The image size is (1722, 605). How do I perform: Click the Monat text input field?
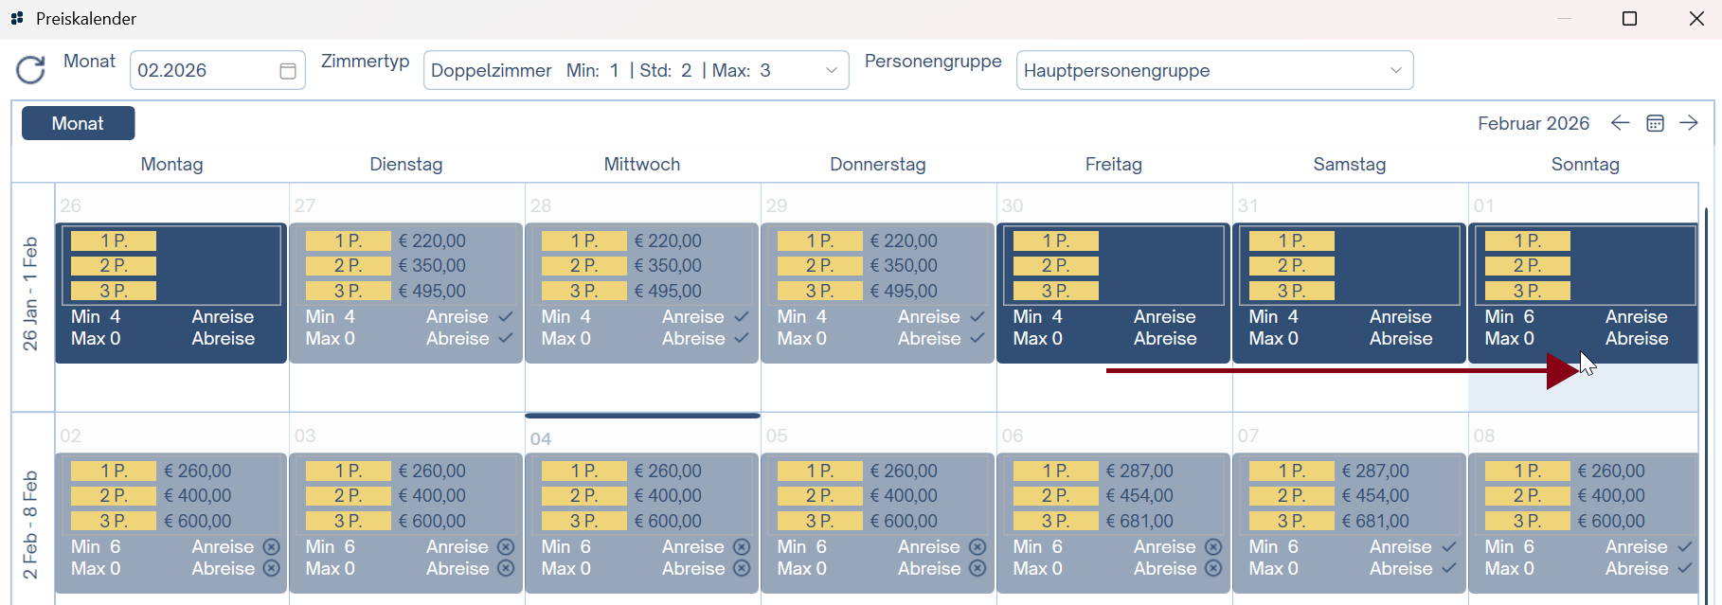tap(204, 70)
